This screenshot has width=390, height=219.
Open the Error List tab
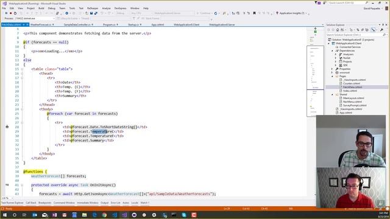115,203
